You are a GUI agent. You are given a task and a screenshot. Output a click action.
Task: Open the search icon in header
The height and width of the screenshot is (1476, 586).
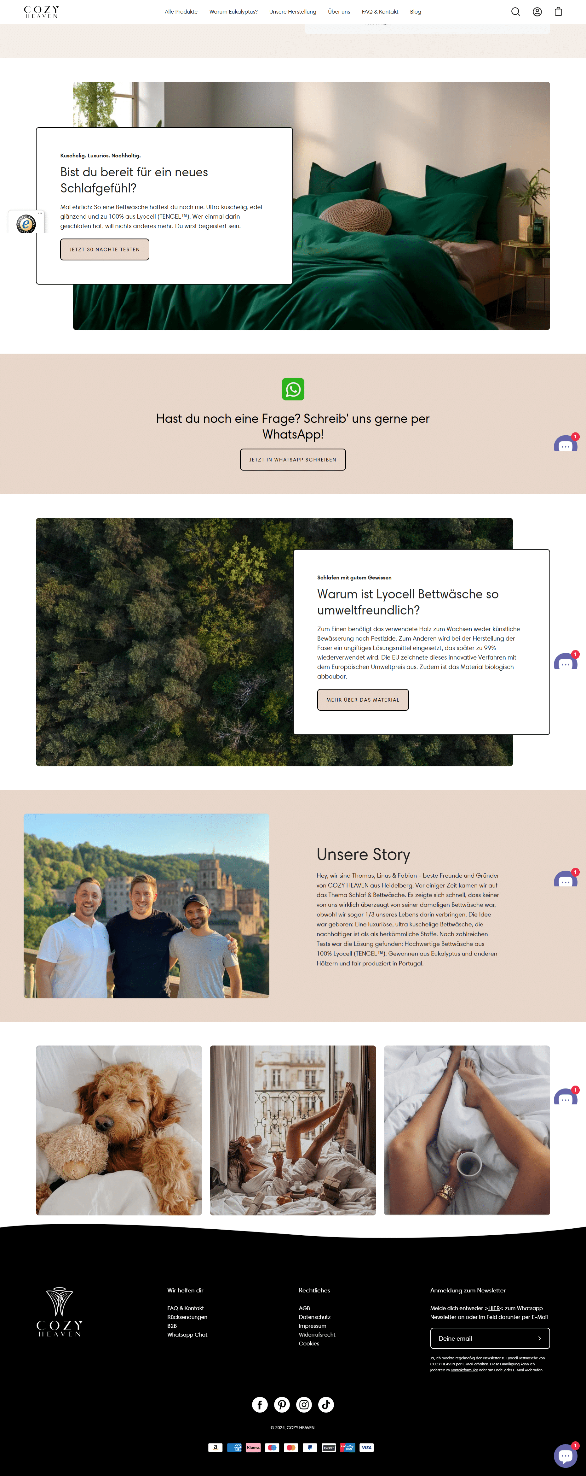click(516, 11)
